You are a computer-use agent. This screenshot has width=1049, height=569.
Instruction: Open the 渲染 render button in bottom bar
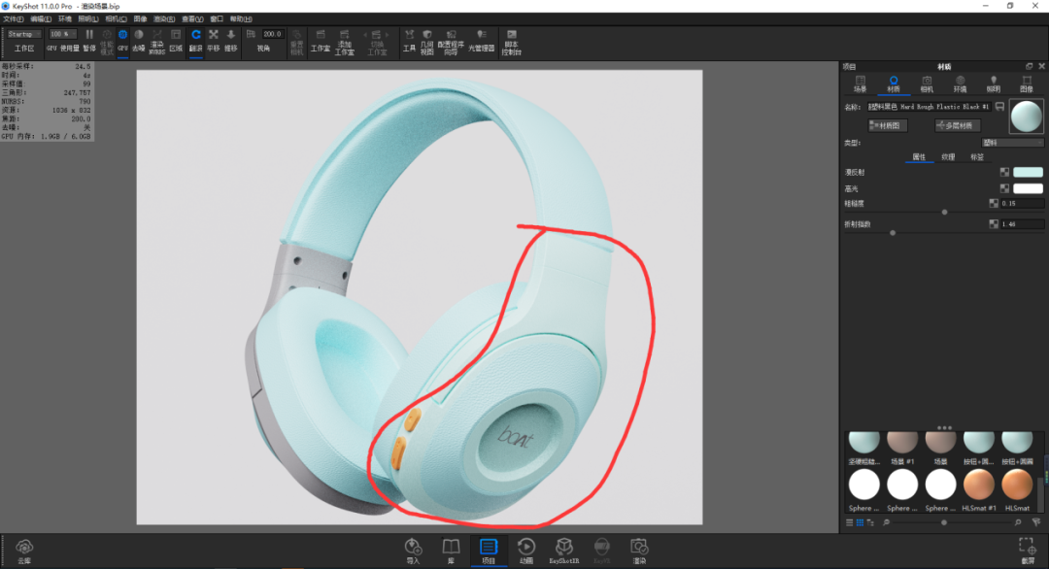click(x=639, y=552)
